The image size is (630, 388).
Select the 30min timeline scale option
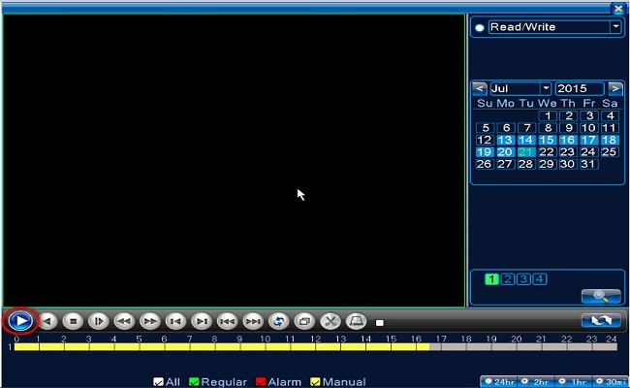coord(611,382)
